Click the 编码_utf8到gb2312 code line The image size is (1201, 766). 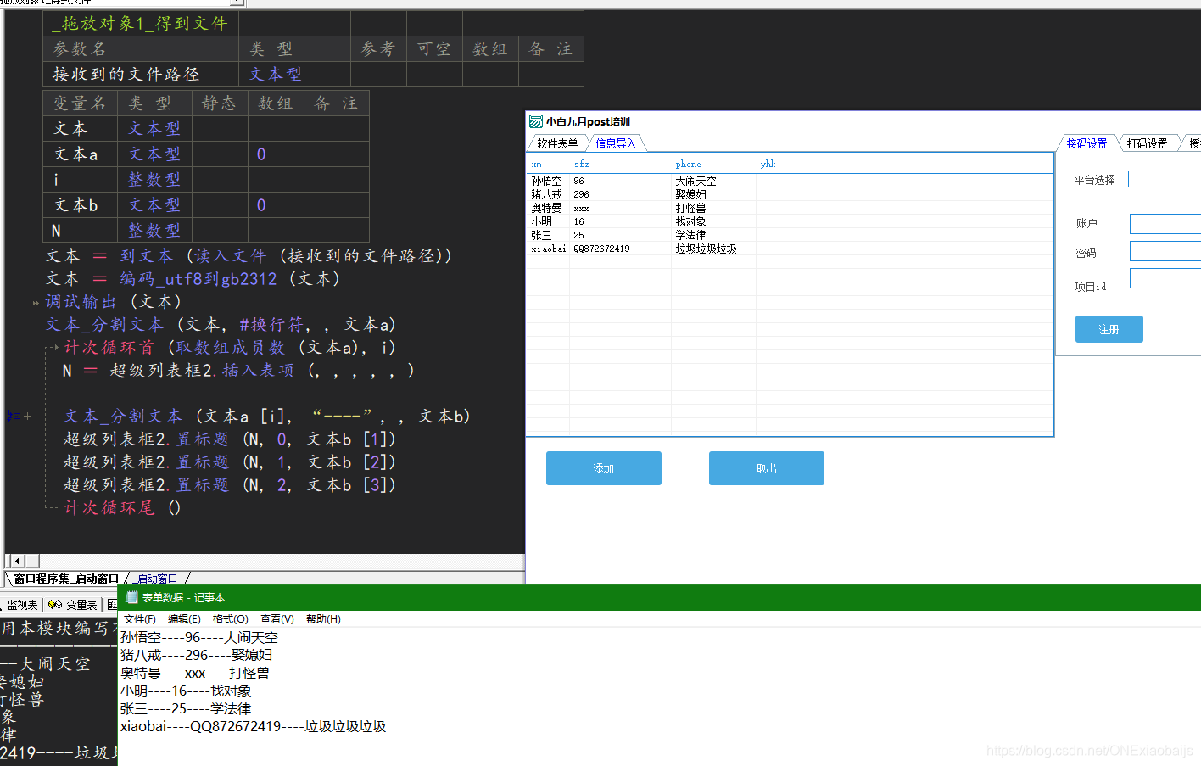[193, 279]
